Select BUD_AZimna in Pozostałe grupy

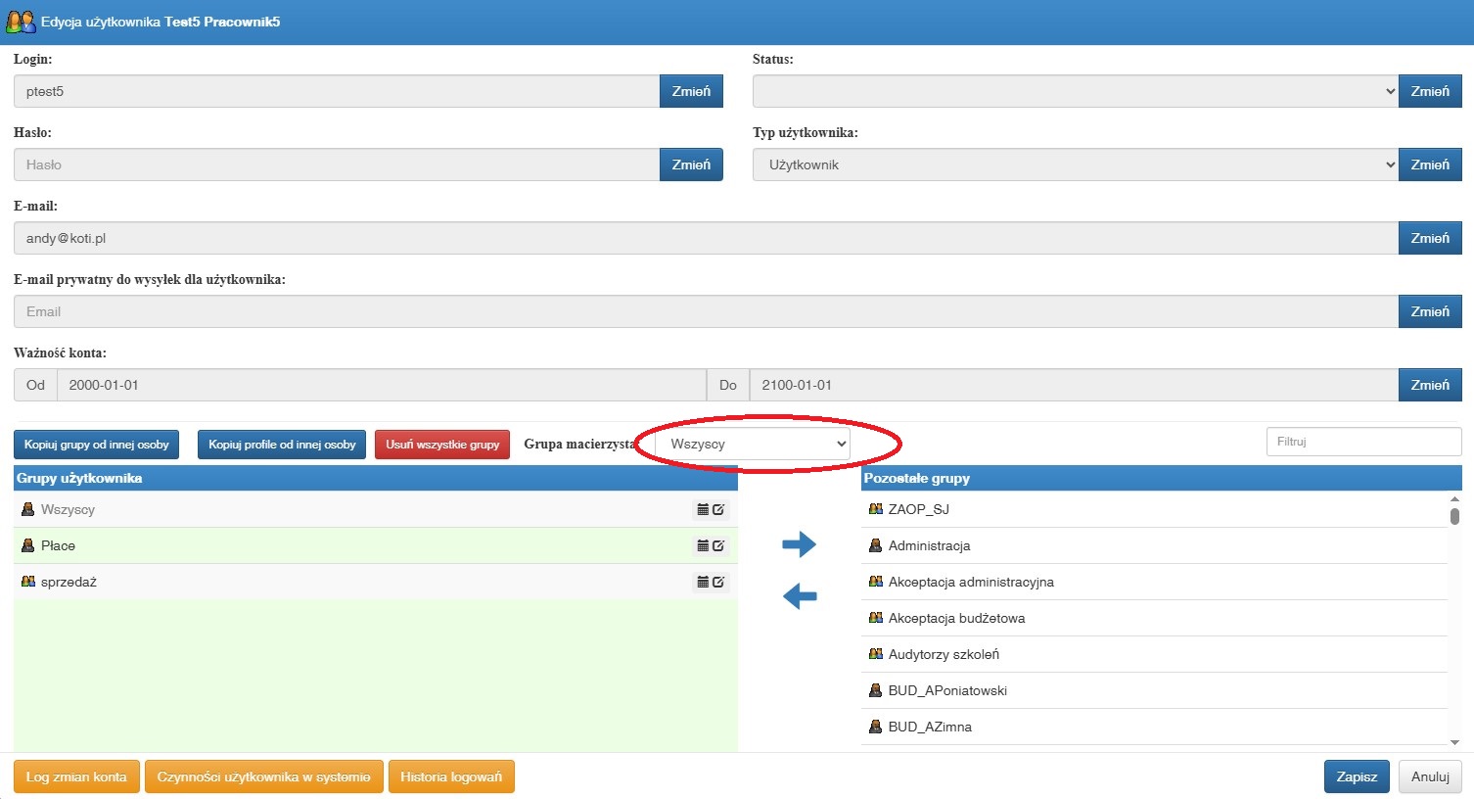(x=1154, y=727)
